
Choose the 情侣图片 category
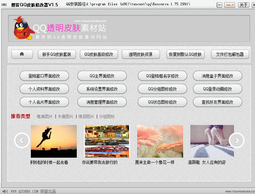pos(86,116)
